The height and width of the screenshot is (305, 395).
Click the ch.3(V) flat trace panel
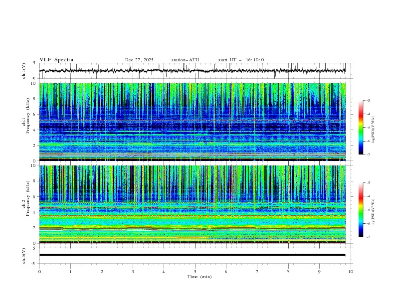[x=195, y=255]
